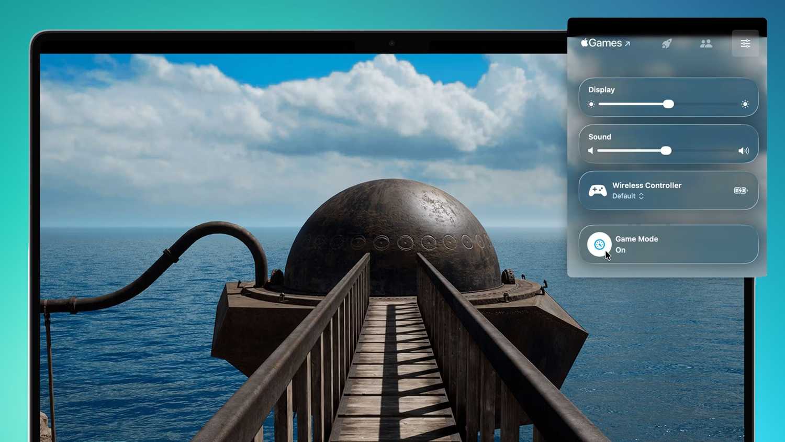
Task: Click the Display brightness slider knob
Action: pyautogui.click(x=668, y=104)
